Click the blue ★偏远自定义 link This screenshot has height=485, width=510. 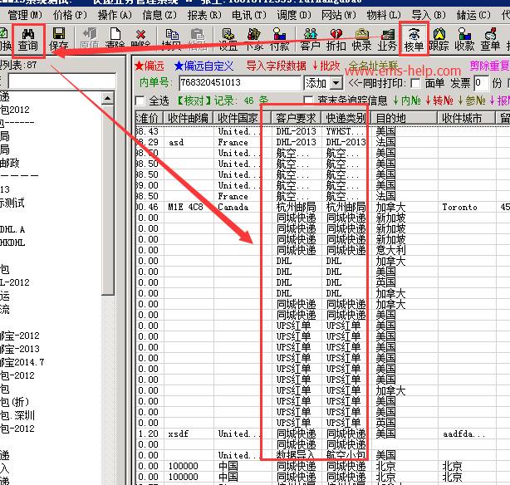point(204,66)
